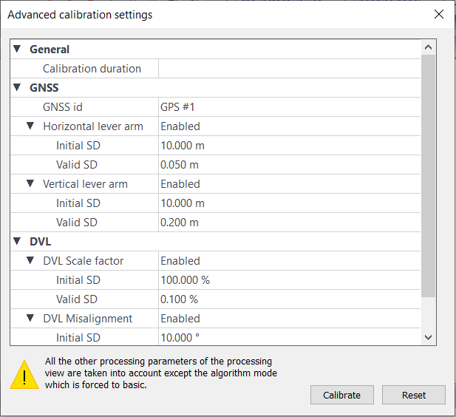This screenshot has height=417, width=456.
Task: Click the Calibrate button
Action: [x=341, y=395]
